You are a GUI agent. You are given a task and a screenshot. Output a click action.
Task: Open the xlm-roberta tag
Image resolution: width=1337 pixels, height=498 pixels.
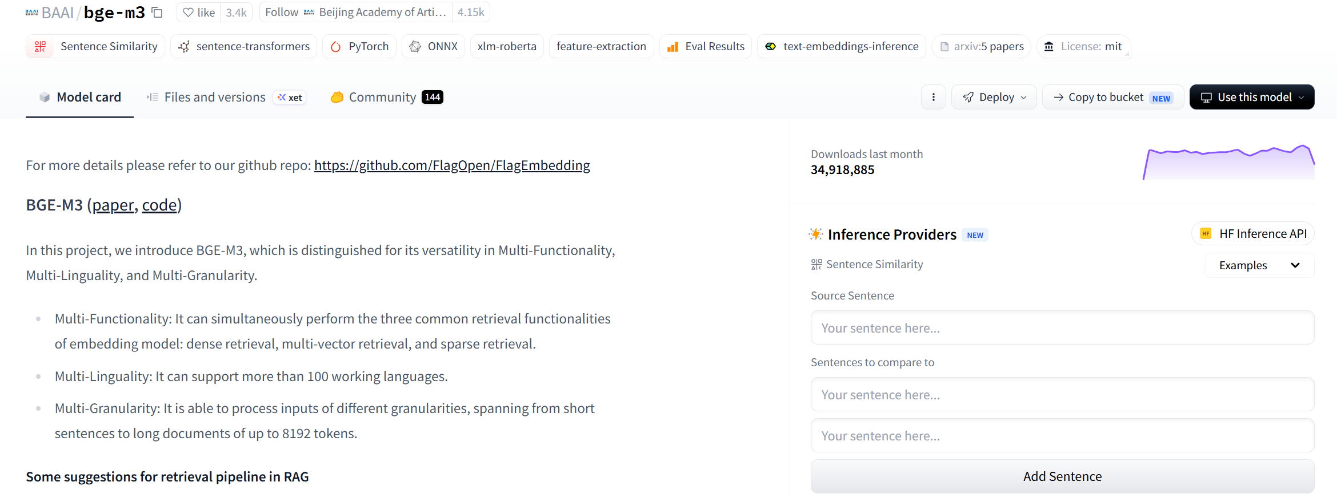[507, 47]
